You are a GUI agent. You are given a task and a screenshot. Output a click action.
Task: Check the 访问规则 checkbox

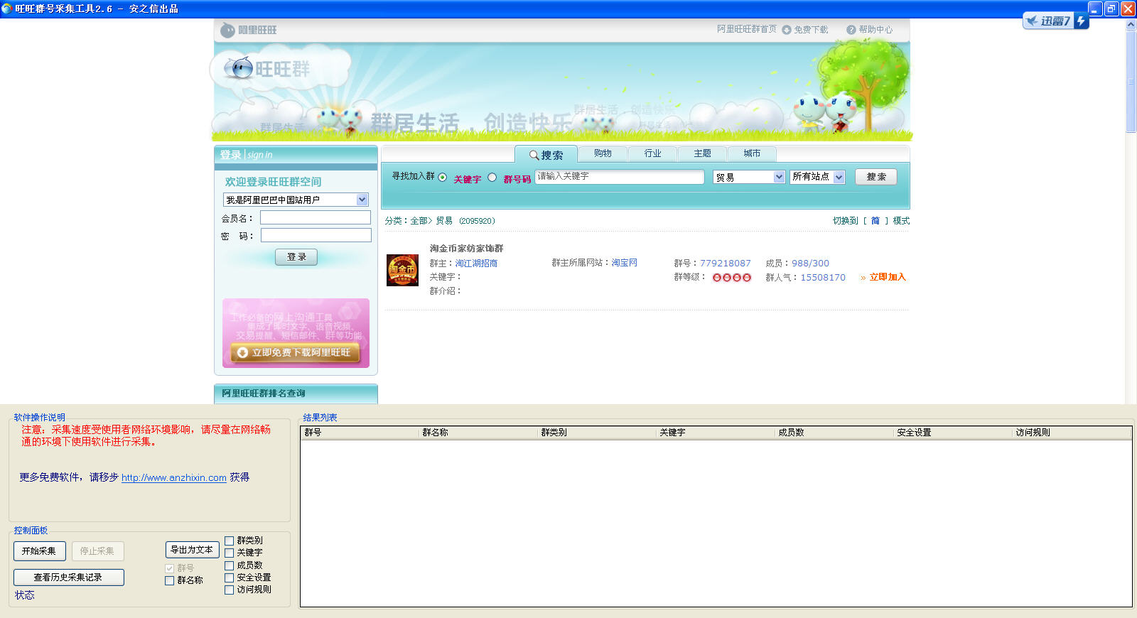click(x=229, y=590)
